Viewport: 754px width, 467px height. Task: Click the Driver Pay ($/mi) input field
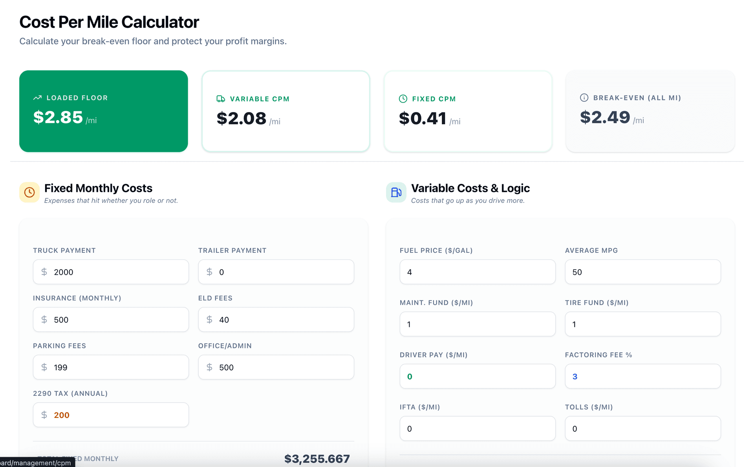tap(477, 376)
